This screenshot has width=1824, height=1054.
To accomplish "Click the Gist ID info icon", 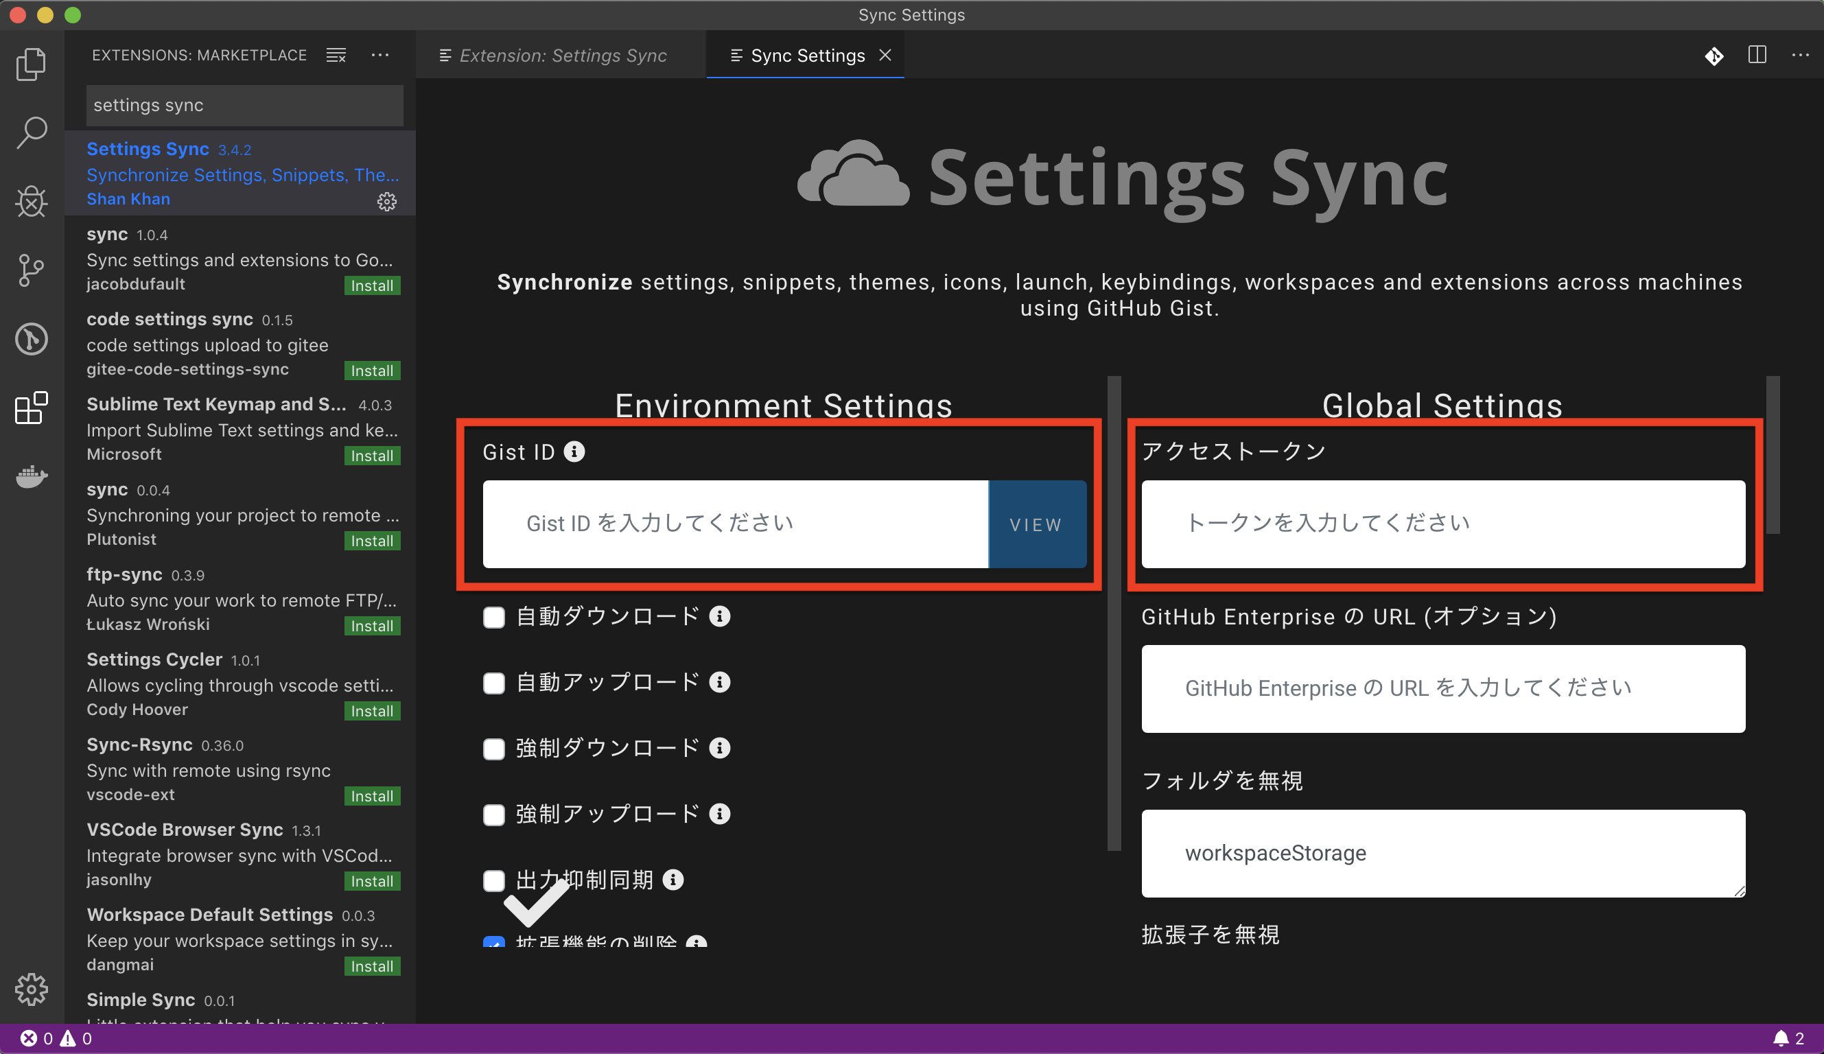I will coord(574,452).
